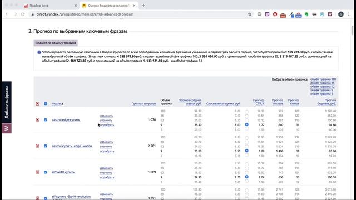Image resolution: width=356 pixels, height=200 pixels.
Task: Open the castrol edge купить phrase link
Action: click(66, 120)
